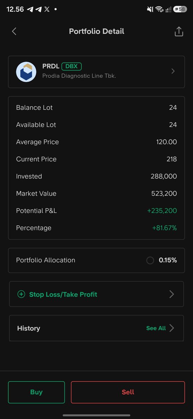The image size is (193, 419).
Task: Expand the Stop Loss/Take Profit chevron
Action: (x=171, y=294)
